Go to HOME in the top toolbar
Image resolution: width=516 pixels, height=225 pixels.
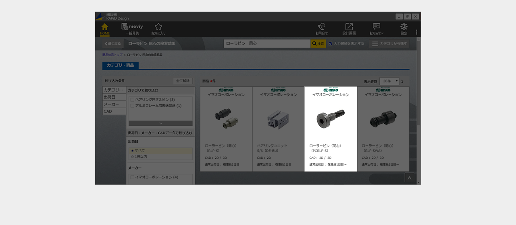pyautogui.click(x=104, y=29)
